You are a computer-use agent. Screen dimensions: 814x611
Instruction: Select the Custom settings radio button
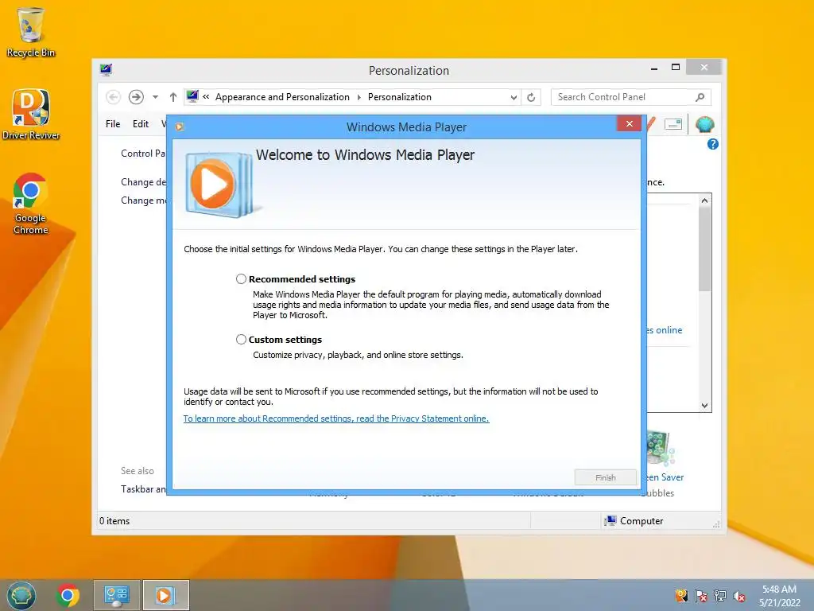[x=241, y=339]
